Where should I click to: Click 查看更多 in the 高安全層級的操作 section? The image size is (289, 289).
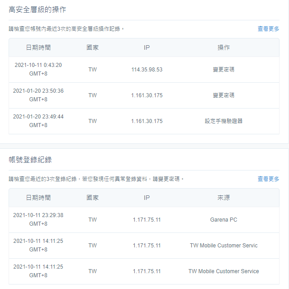tap(268, 28)
